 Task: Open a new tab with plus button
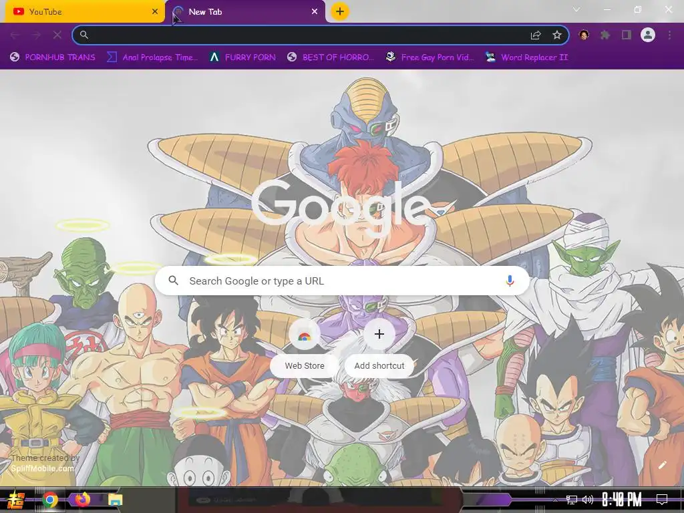(x=340, y=11)
